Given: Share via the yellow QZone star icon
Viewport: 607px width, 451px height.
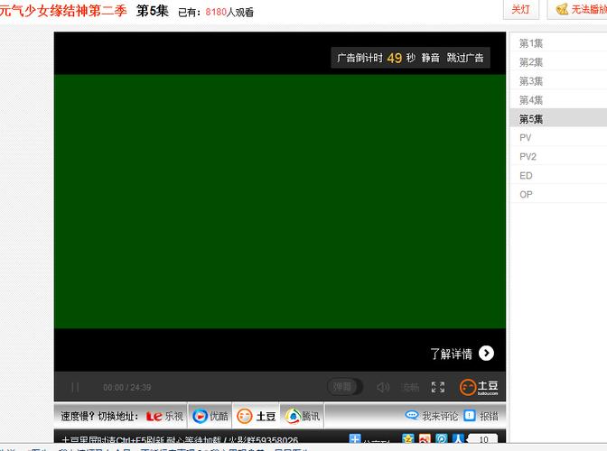Looking at the screenshot, I should 408,438.
